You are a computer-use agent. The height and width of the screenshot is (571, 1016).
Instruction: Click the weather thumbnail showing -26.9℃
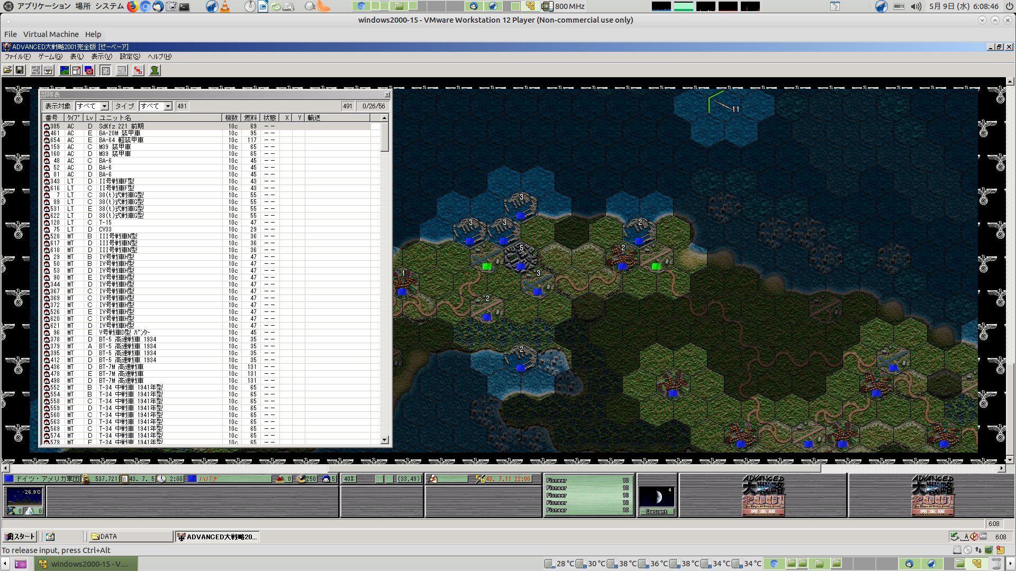click(x=24, y=498)
